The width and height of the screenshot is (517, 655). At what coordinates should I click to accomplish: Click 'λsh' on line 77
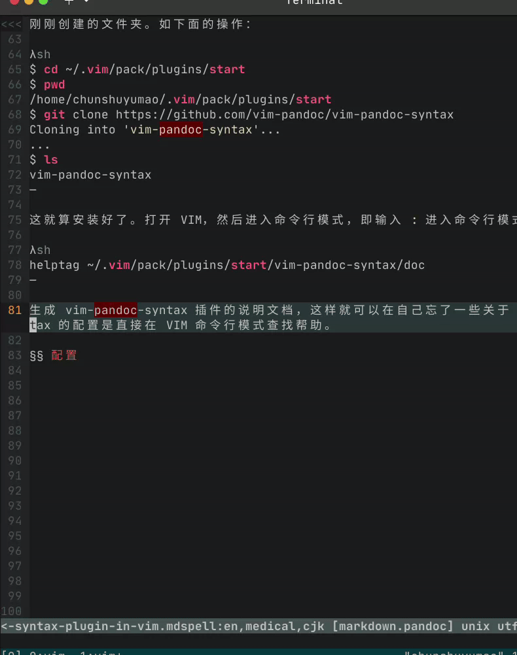coord(40,250)
